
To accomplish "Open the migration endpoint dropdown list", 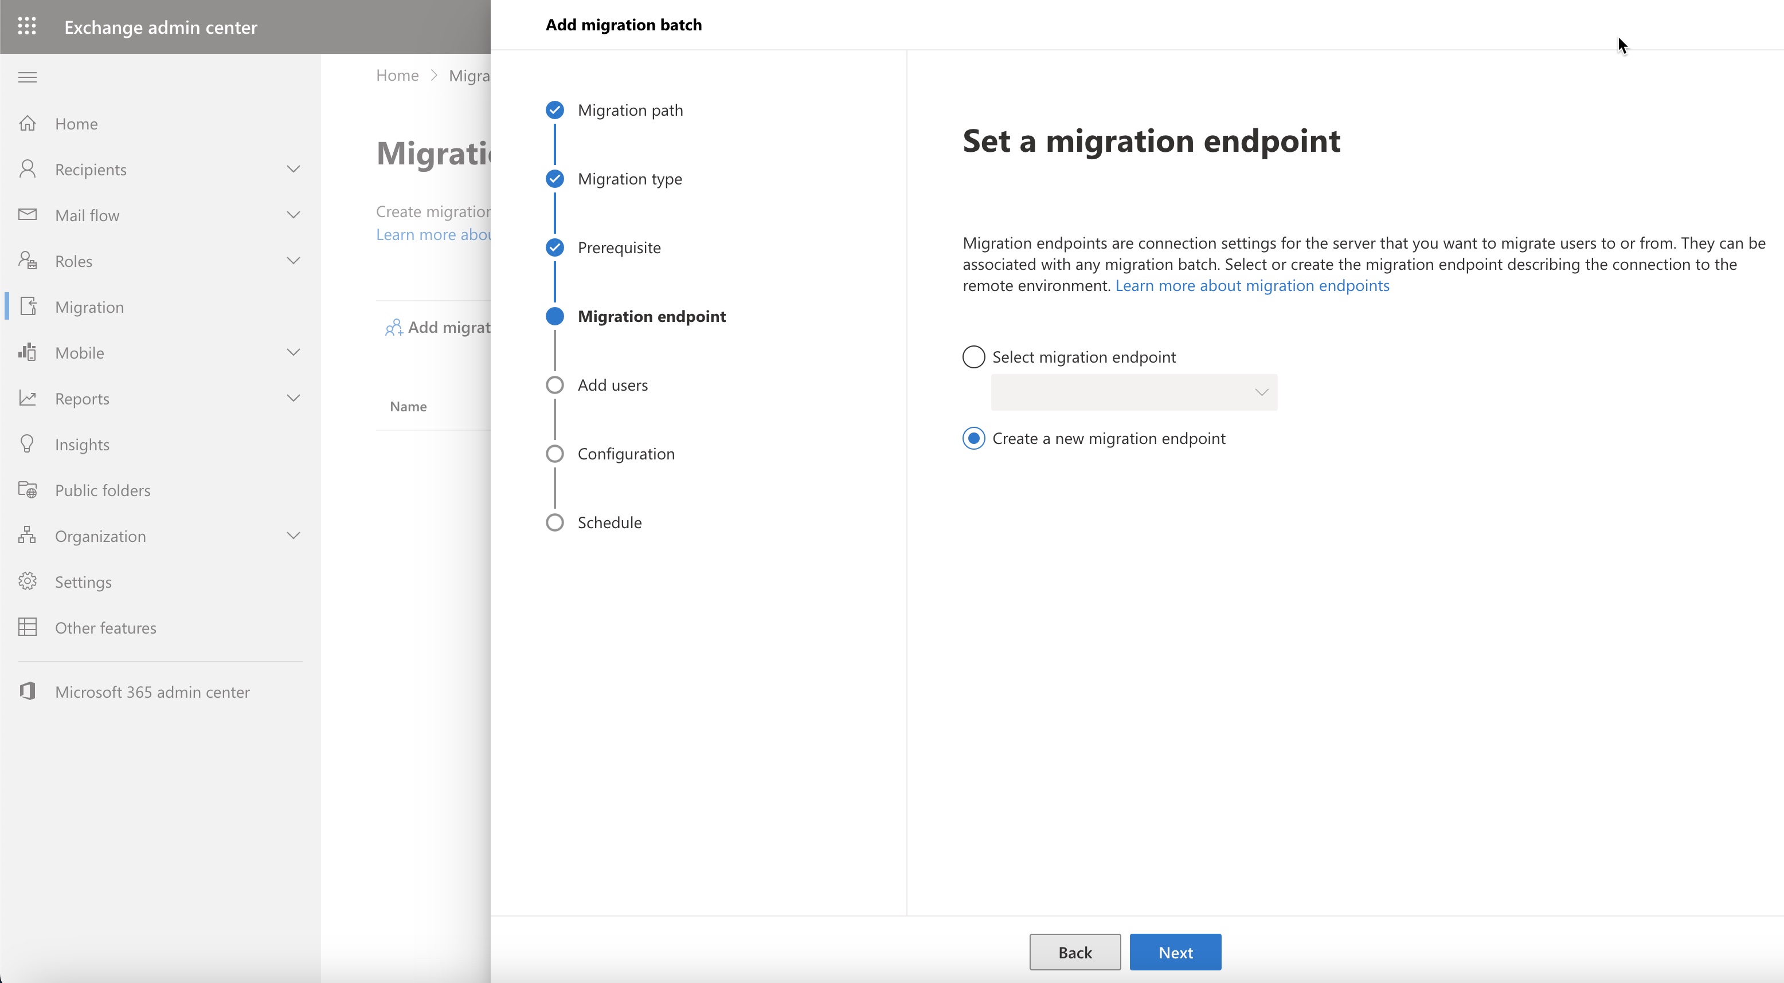I will point(1134,392).
